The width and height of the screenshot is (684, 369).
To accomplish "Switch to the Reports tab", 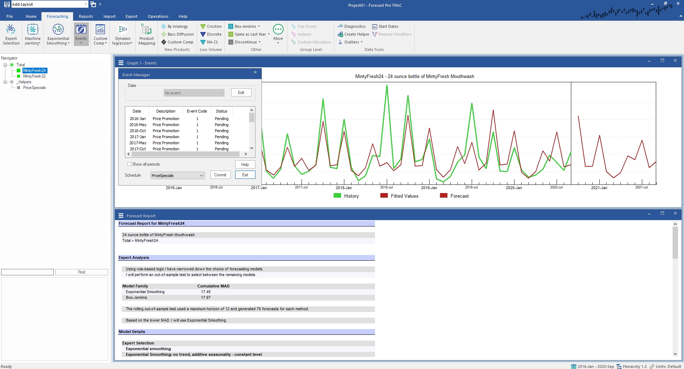I will [x=86, y=16].
